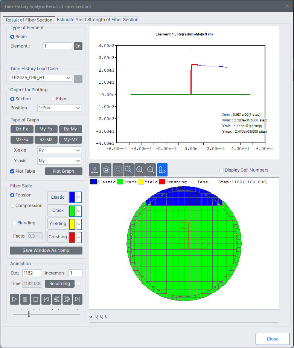Choose the Dx-Fx graph type
This screenshot has height=348, width=294.
(x=22, y=129)
